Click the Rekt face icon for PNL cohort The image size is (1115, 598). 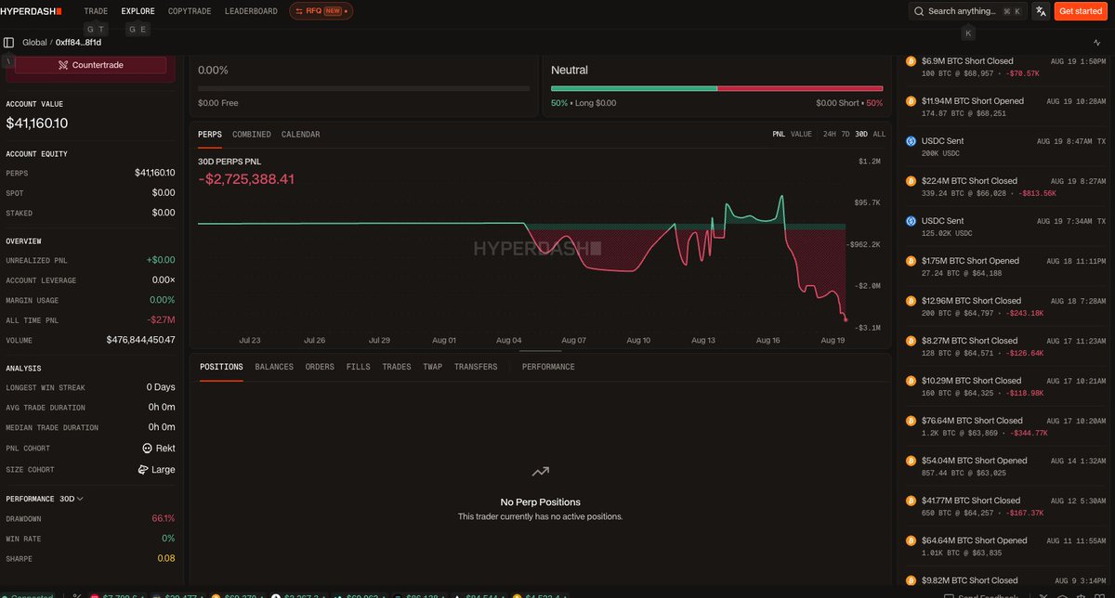click(147, 448)
